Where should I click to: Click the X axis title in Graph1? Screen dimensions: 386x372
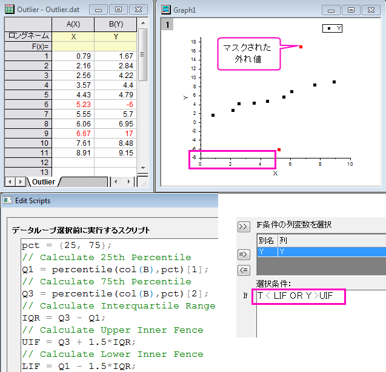coord(275,174)
